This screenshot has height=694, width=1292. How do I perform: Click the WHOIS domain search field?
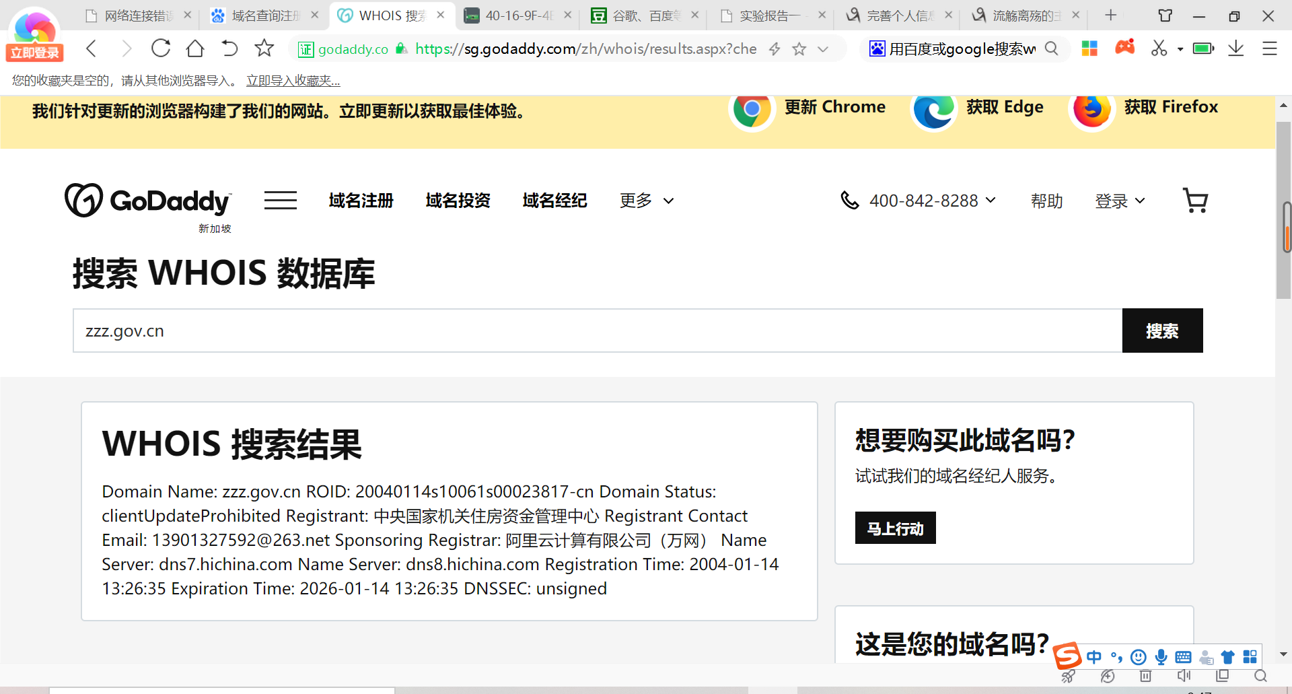click(598, 331)
